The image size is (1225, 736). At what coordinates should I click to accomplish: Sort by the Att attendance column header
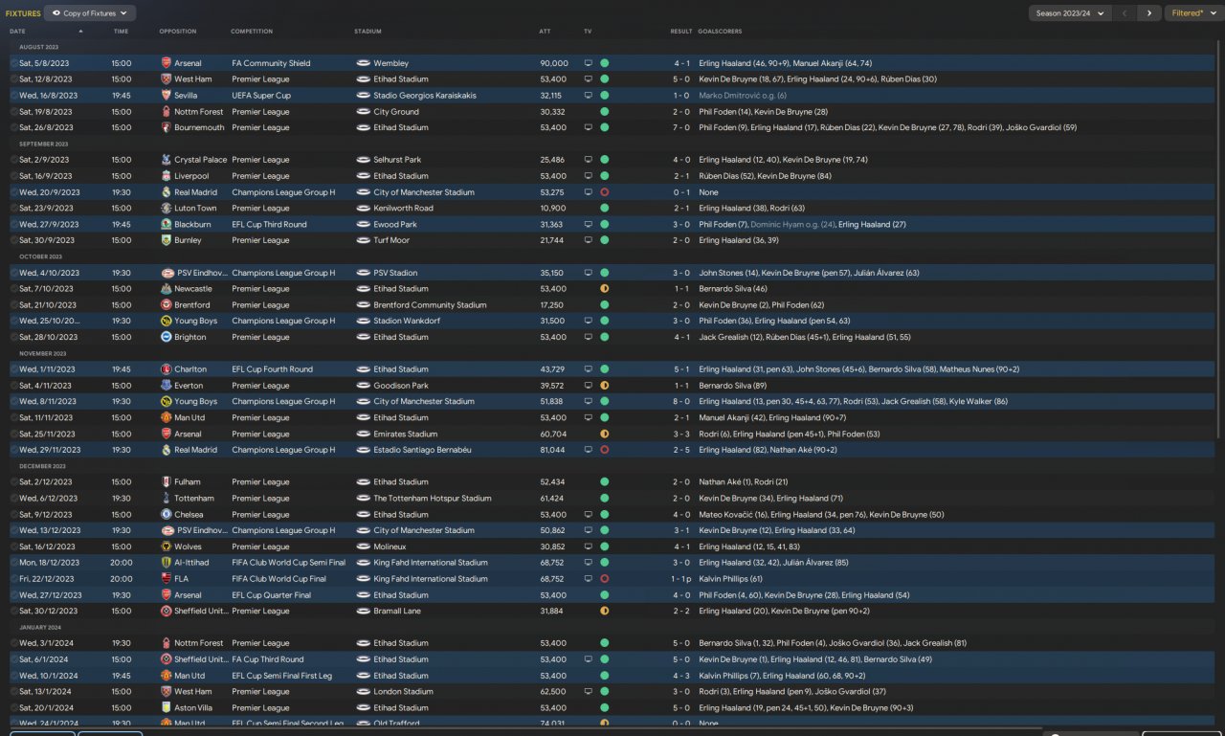(545, 32)
